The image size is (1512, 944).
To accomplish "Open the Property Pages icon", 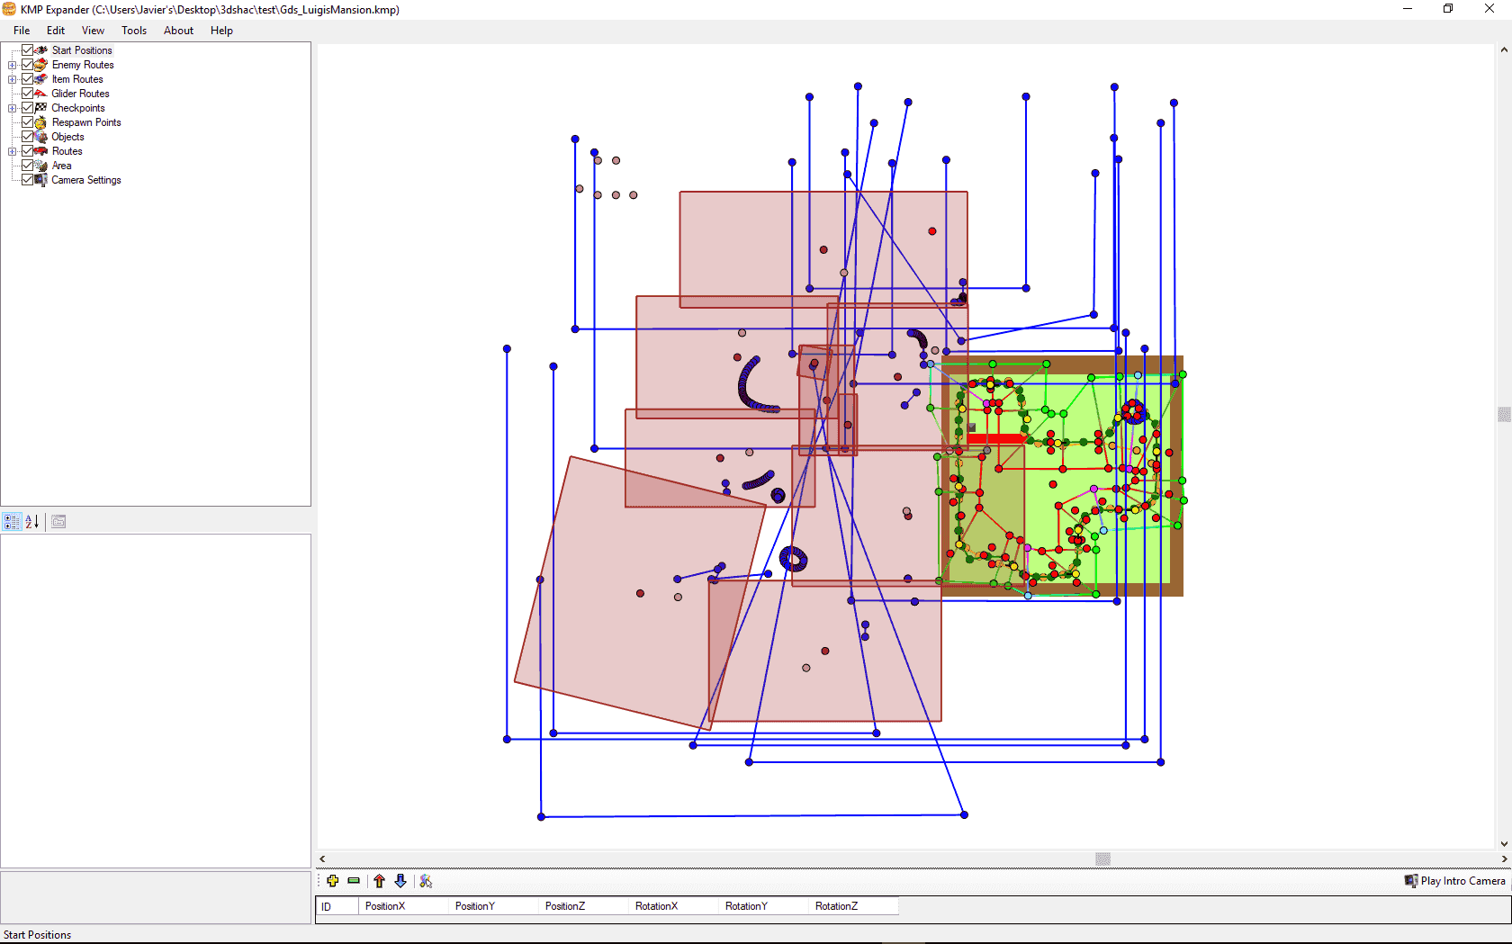I will pyautogui.click(x=58, y=521).
